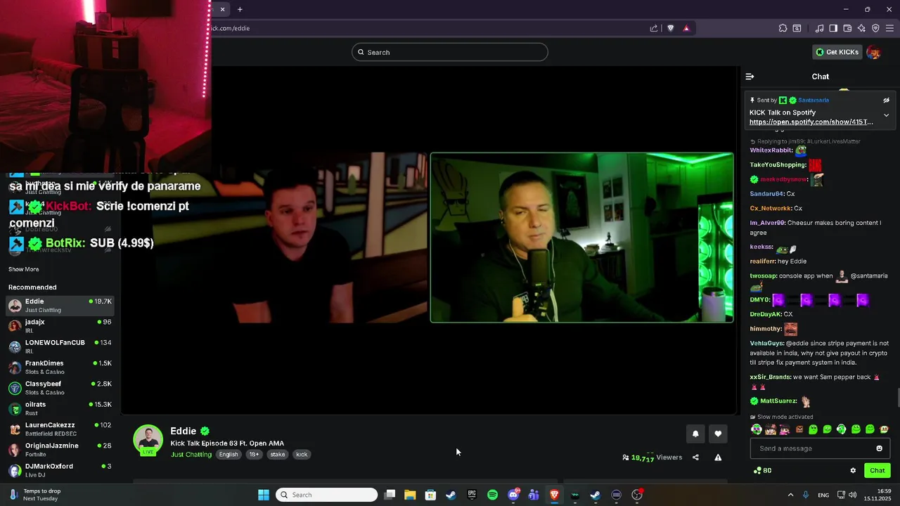Click the Get KICKs button

[x=837, y=52]
